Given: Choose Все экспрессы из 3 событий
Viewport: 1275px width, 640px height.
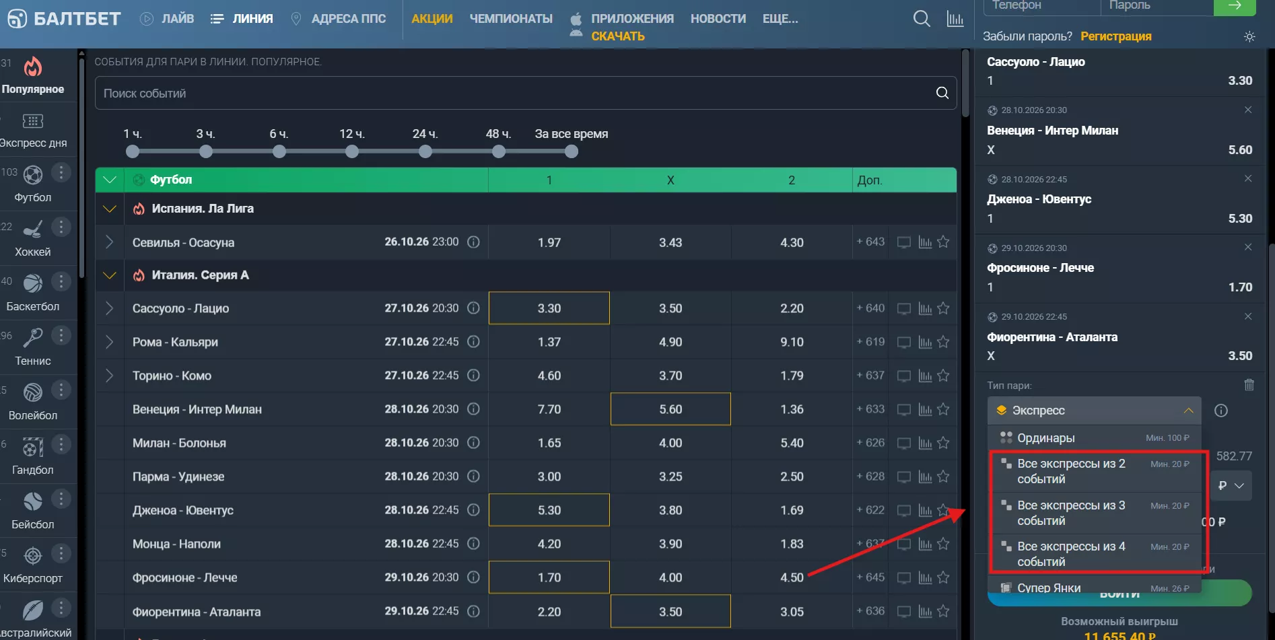Looking at the screenshot, I should point(1094,513).
